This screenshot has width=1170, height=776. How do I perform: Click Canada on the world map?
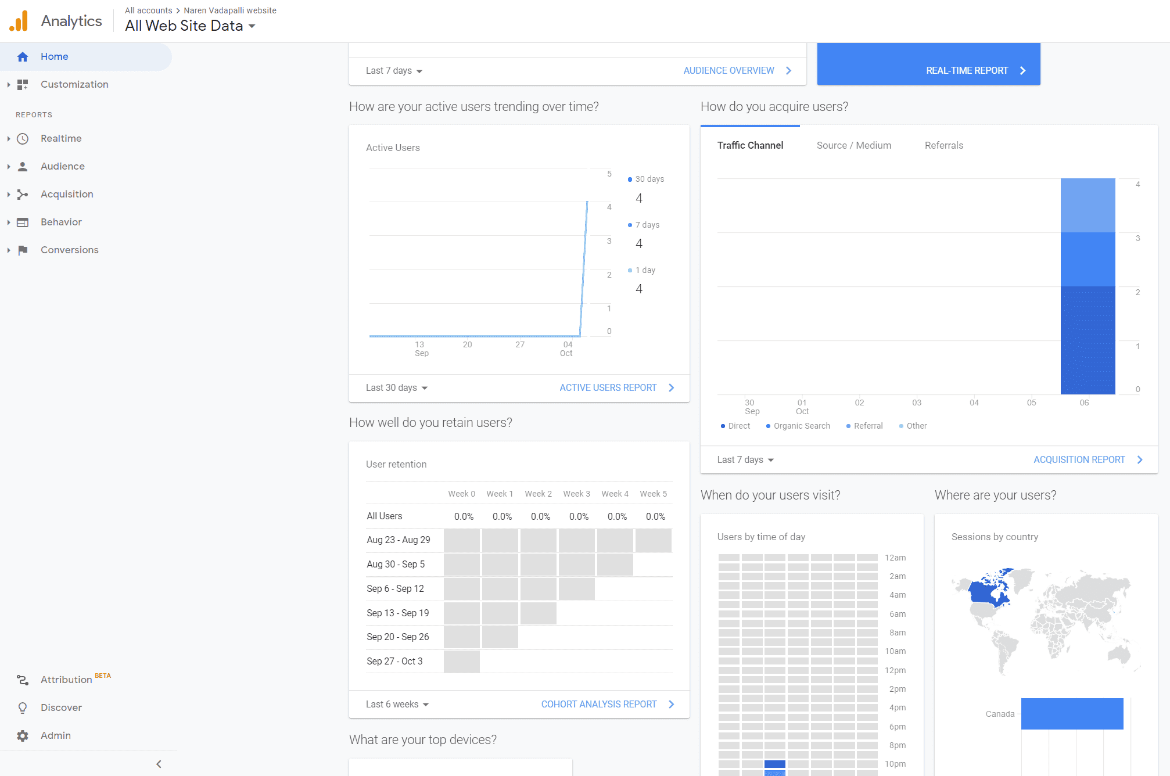tap(984, 592)
